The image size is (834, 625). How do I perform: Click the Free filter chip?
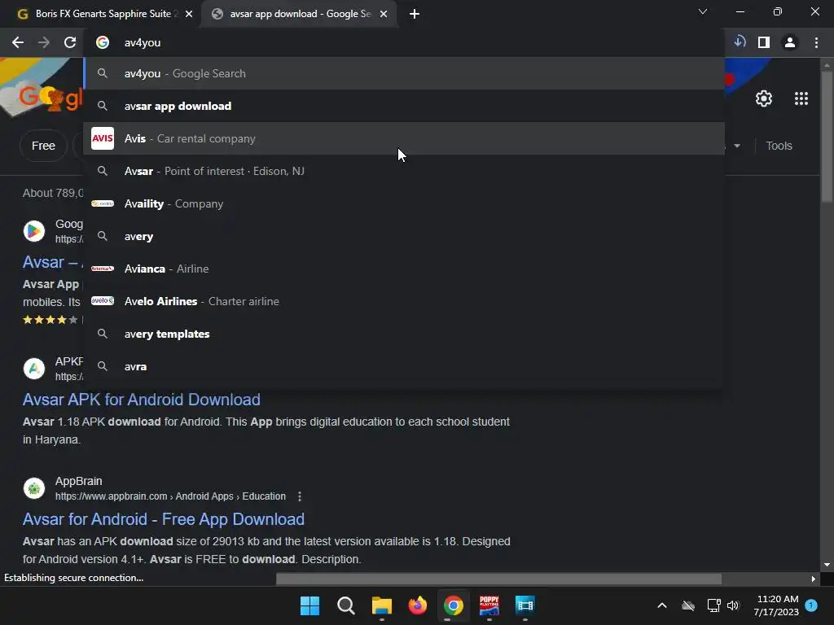tap(43, 146)
